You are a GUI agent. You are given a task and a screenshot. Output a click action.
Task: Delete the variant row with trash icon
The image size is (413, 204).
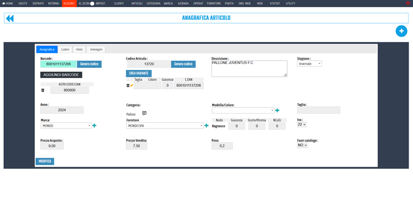pos(128,85)
